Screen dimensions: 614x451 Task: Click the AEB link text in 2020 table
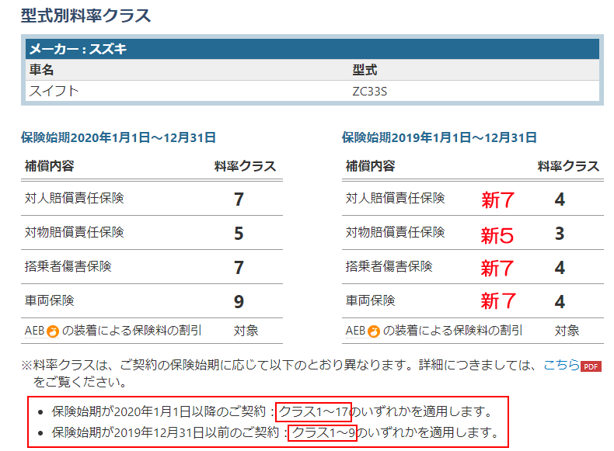click(34, 331)
